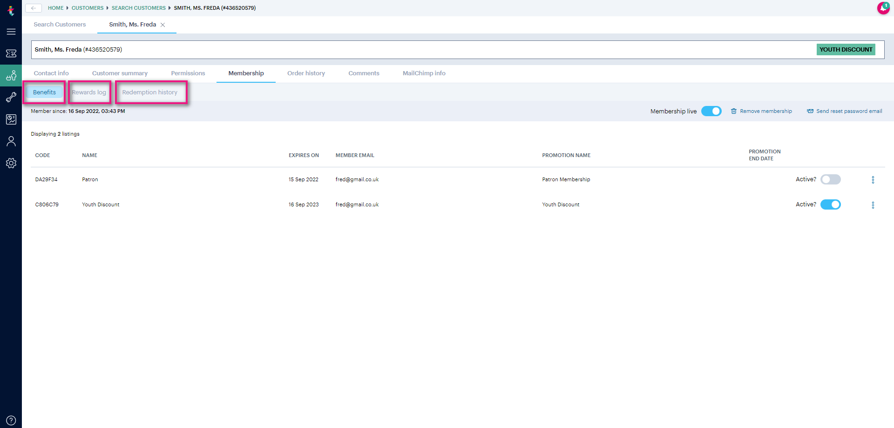
Task: Open the tools wrench icon
Action: point(11,97)
